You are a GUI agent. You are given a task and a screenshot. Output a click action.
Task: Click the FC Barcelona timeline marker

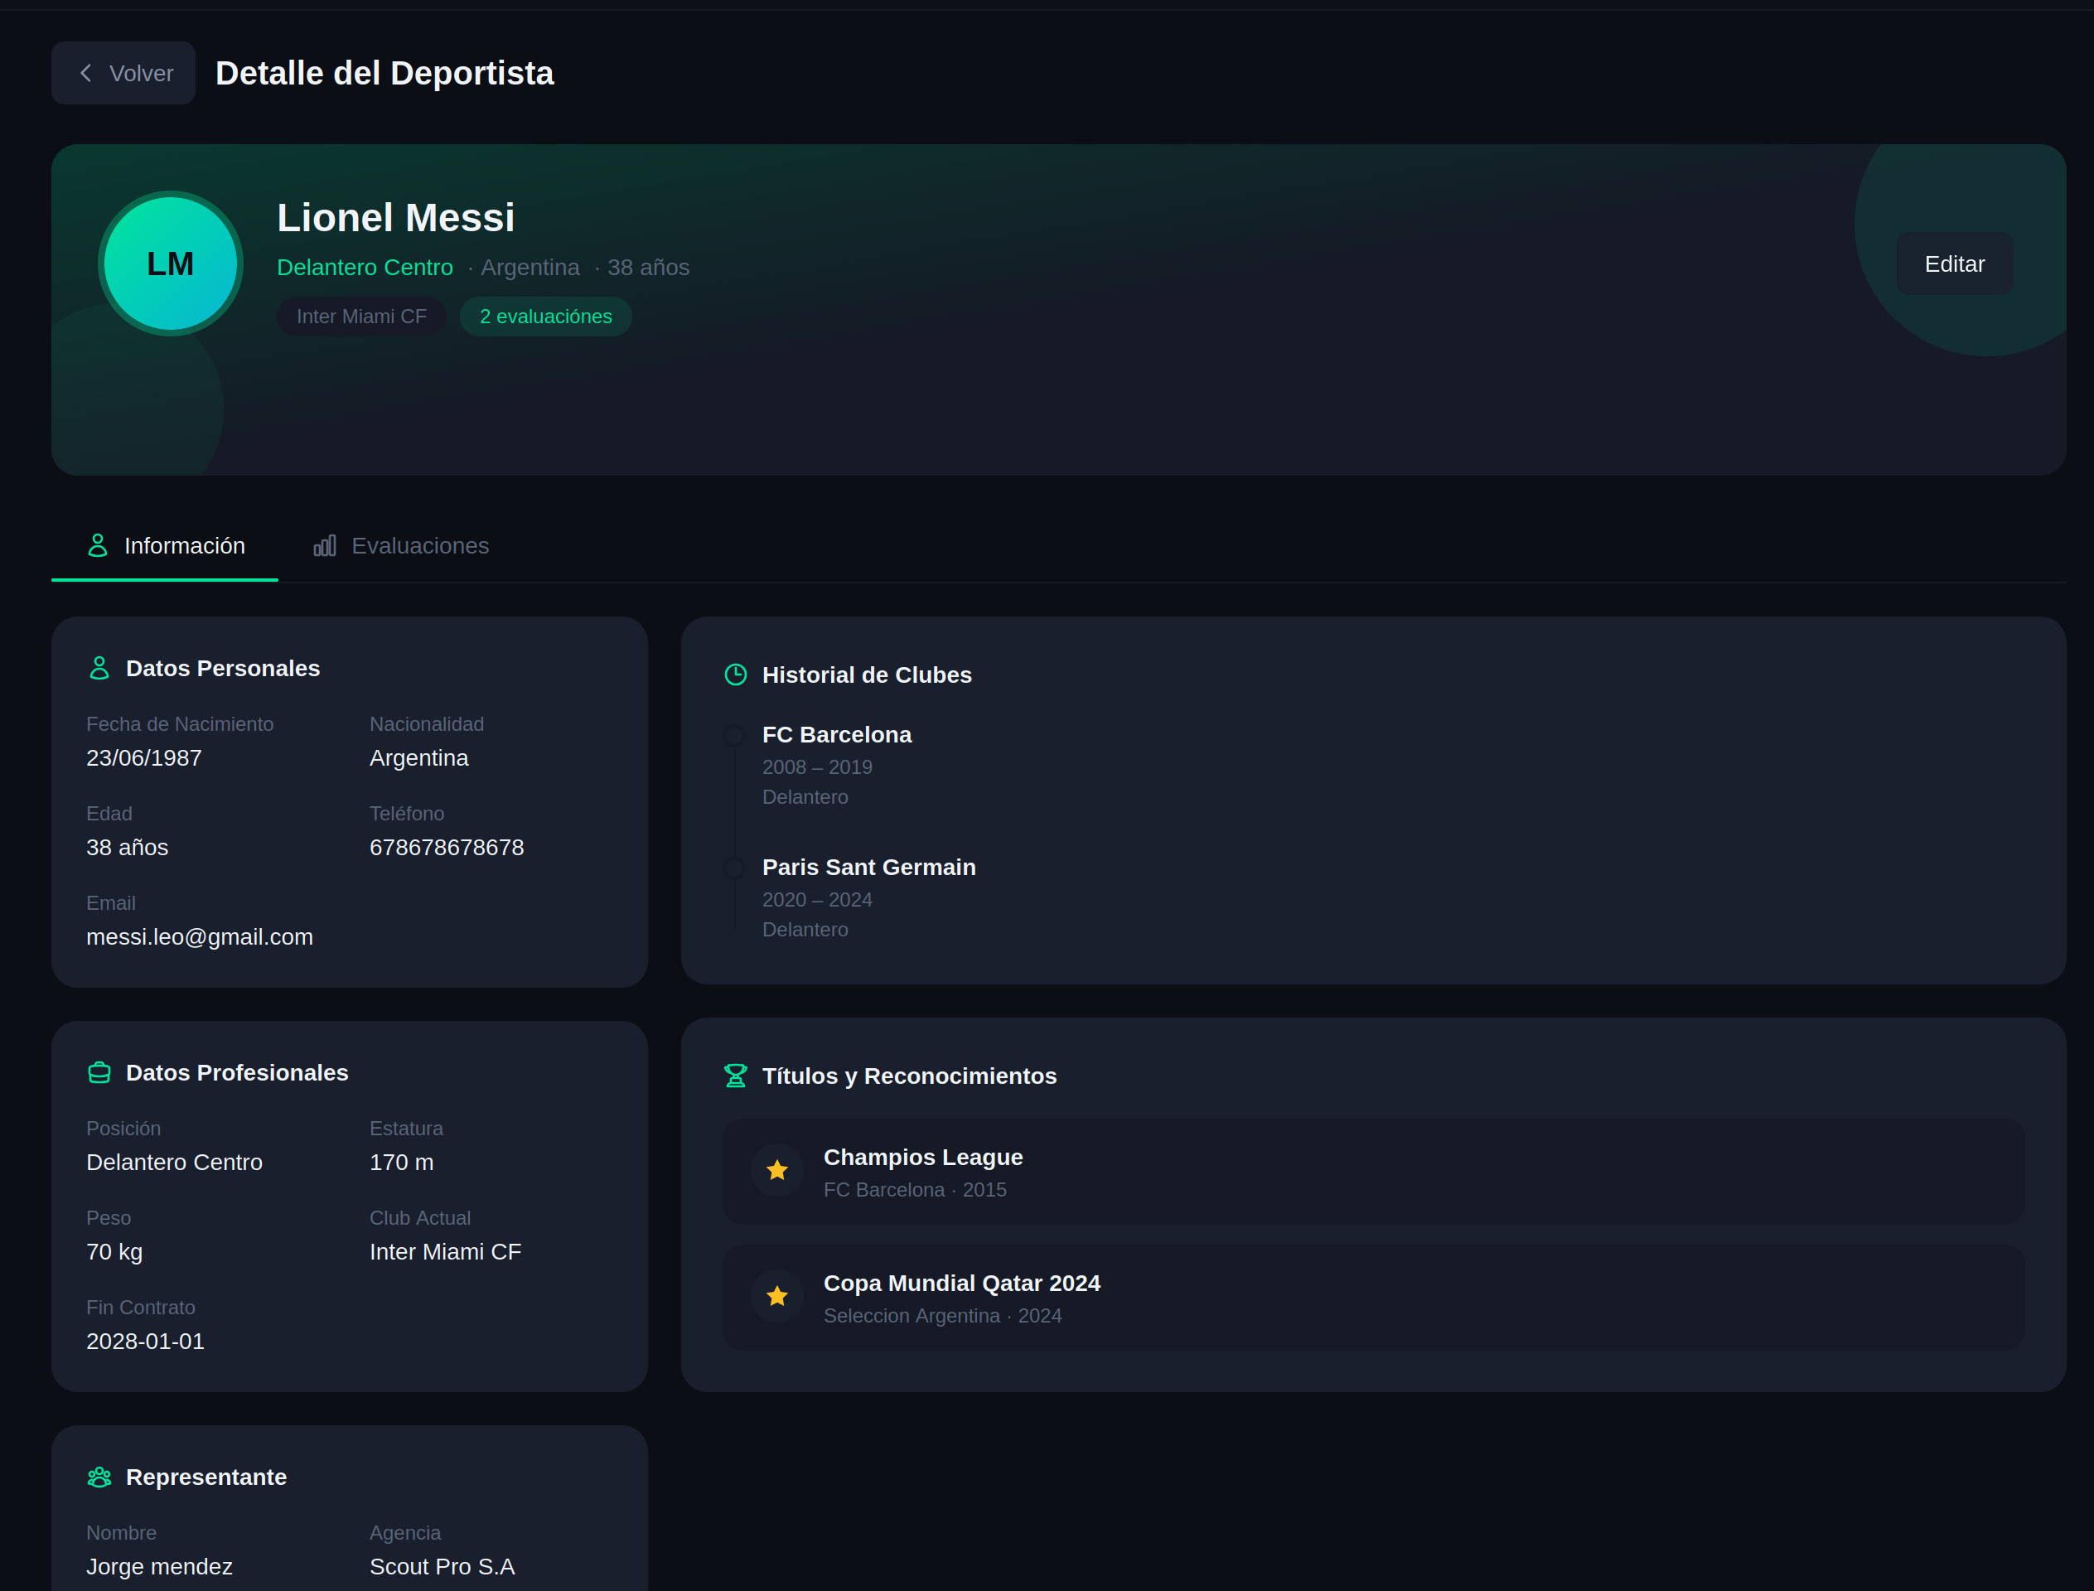(734, 736)
